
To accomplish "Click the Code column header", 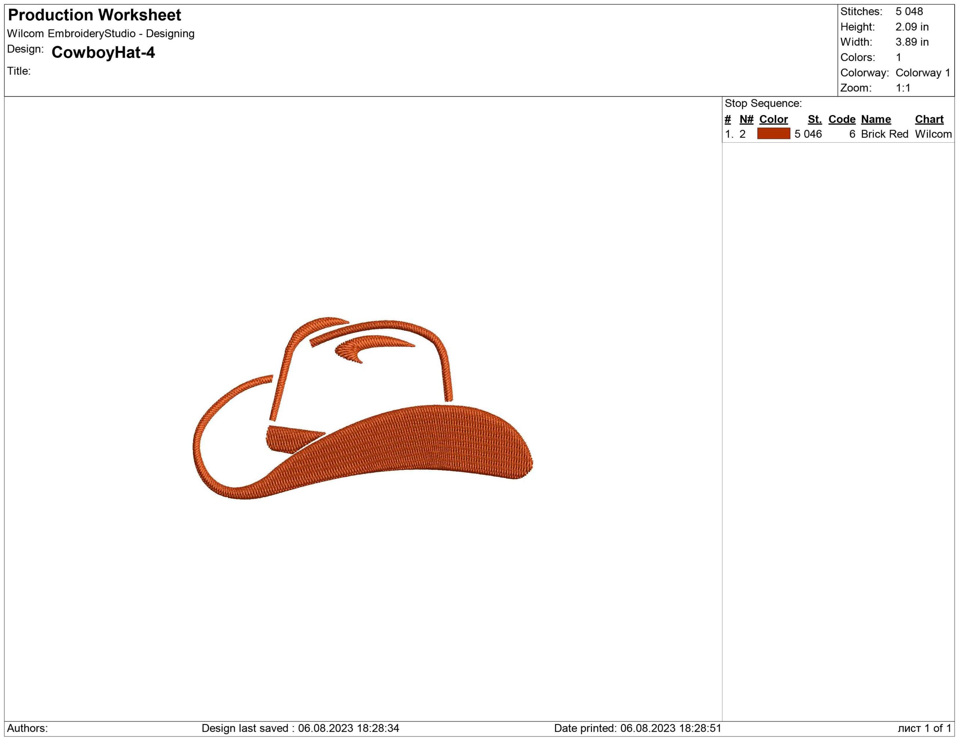I will (841, 120).
